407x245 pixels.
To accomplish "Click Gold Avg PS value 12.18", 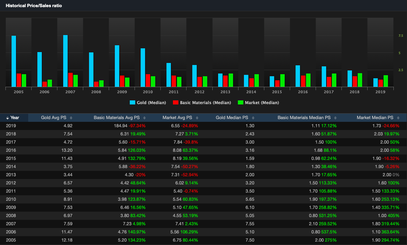I will pyautogui.click(x=67, y=240).
